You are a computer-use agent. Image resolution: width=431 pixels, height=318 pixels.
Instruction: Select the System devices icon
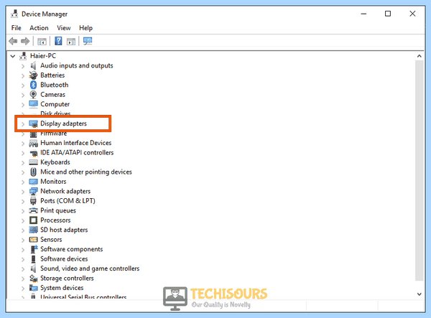pos(33,288)
